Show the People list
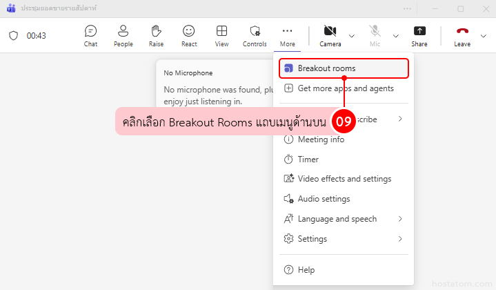 [x=123, y=36]
